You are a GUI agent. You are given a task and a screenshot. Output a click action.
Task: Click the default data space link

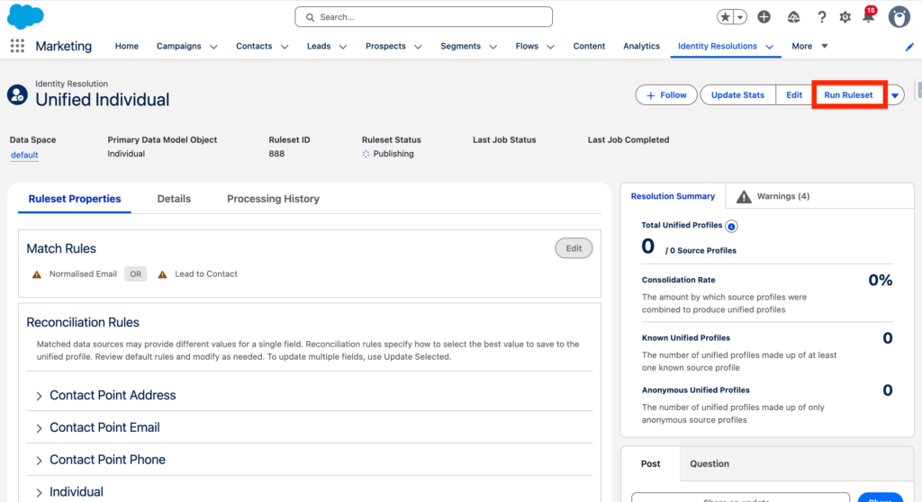pos(24,155)
